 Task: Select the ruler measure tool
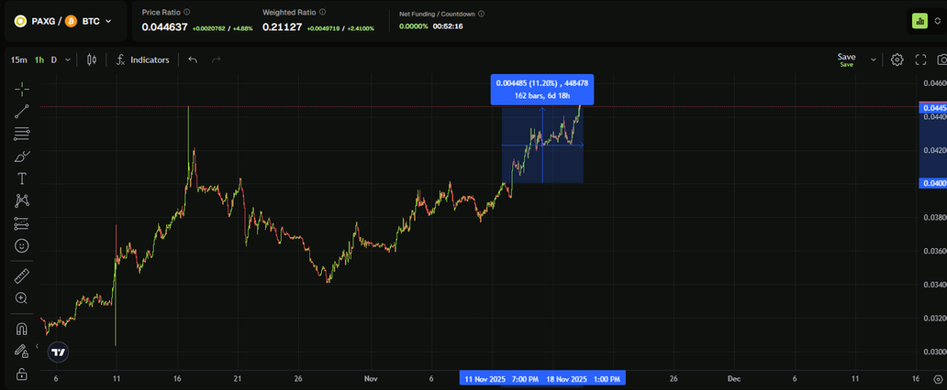[x=22, y=276]
